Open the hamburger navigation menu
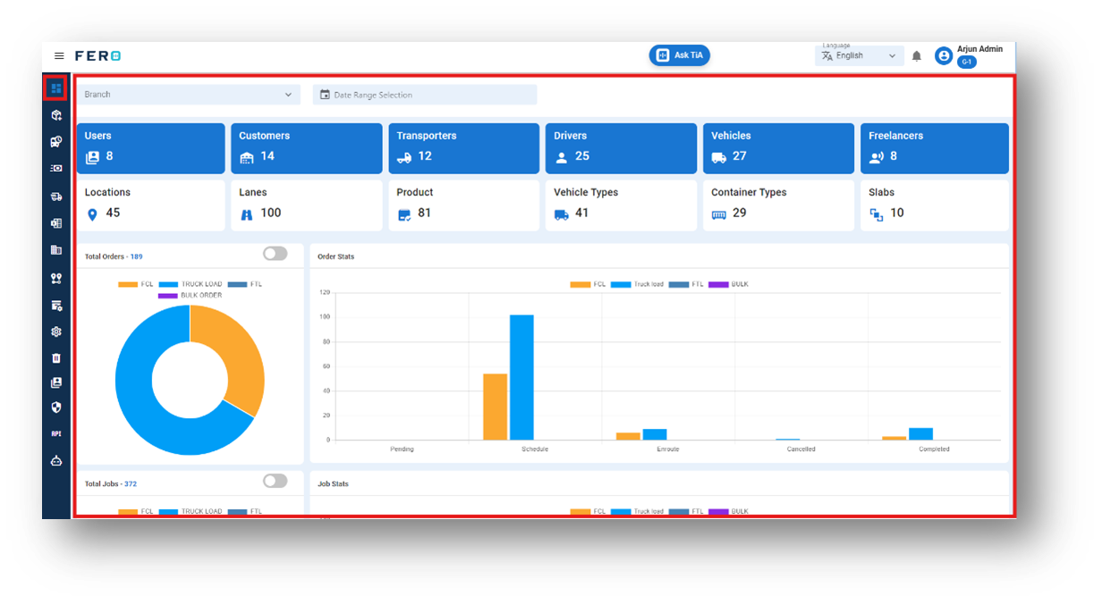The height and width of the screenshot is (604, 1102). (x=59, y=55)
